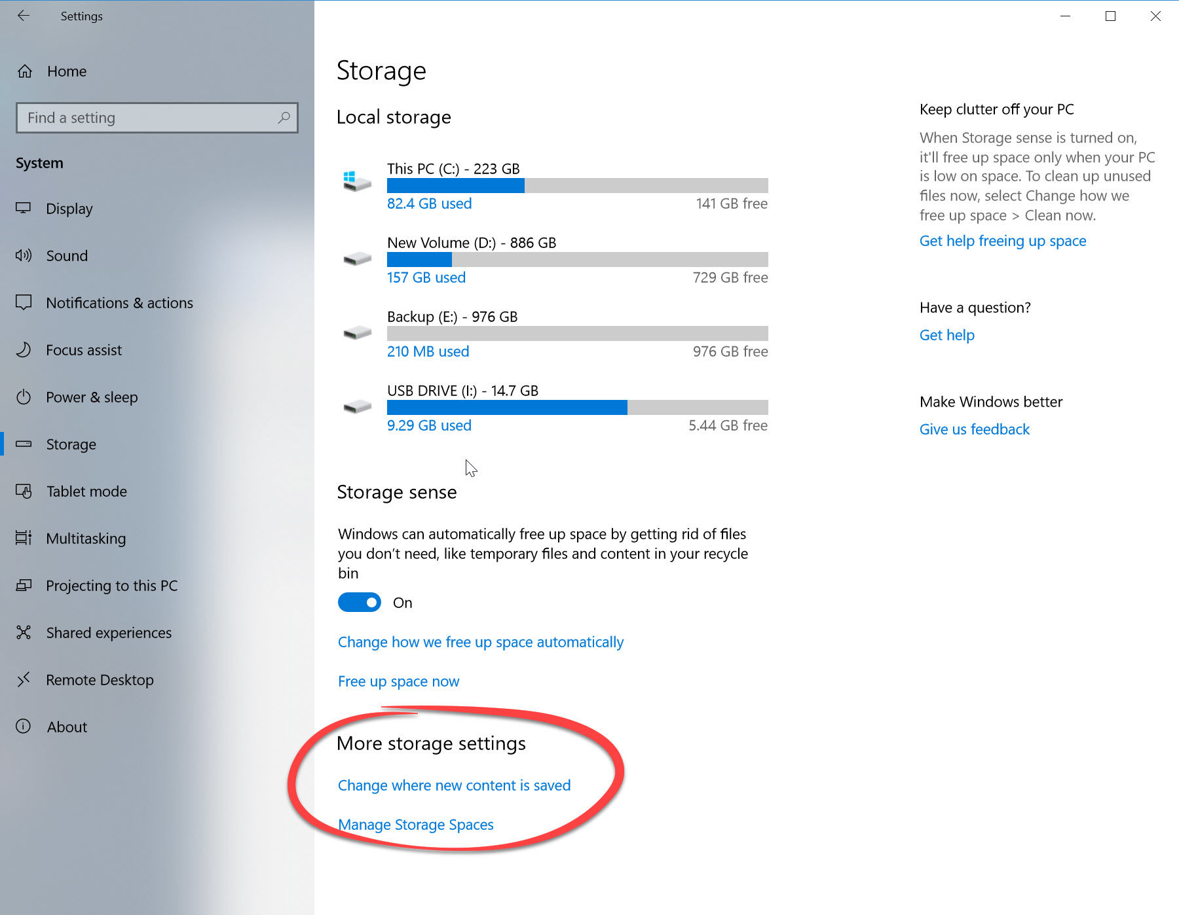1179x915 pixels.
Task: Click Change where new content is saved
Action: pyautogui.click(x=454, y=785)
